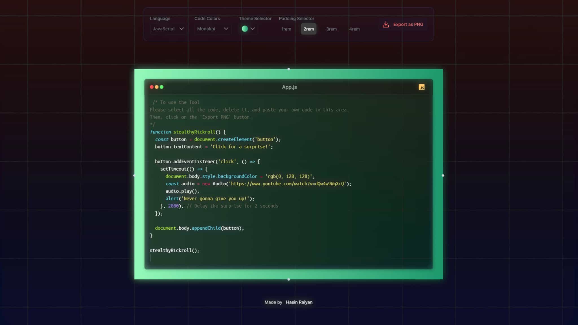The width and height of the screenshot is (578, 325).
Task: Open Hasin Raiyan author link
Action: pyautogui.click(x=299, y=302)
